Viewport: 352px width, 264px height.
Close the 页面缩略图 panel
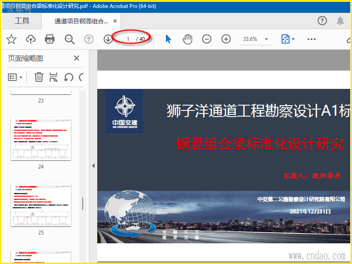click(x=77, y=58)
